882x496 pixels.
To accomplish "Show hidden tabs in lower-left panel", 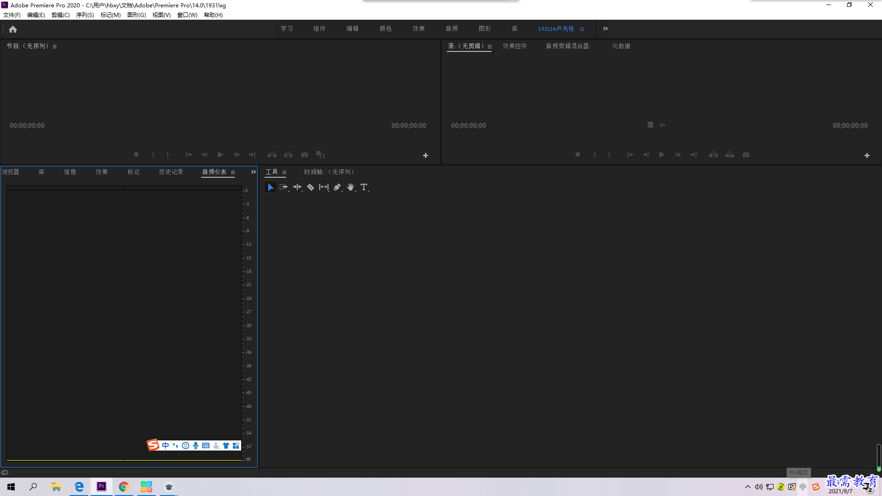I will pos(253,172).
